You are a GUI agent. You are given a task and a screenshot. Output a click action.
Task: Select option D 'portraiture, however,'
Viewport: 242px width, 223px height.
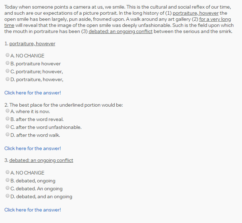click(x=8, y=79)
